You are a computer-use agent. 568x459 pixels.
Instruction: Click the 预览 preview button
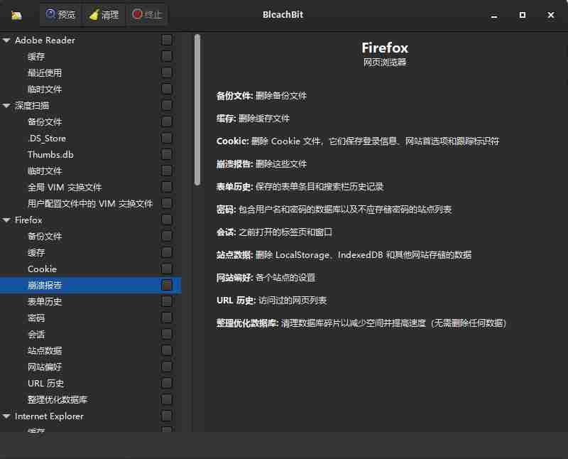pyautogui.click(x=60, y=15)
